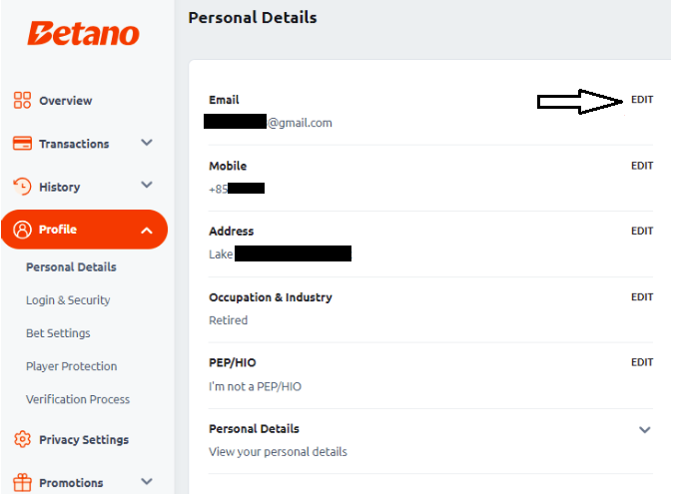674x497 pixels.
Task: Collapse the Profile section chevron
Action: (147, 231)
